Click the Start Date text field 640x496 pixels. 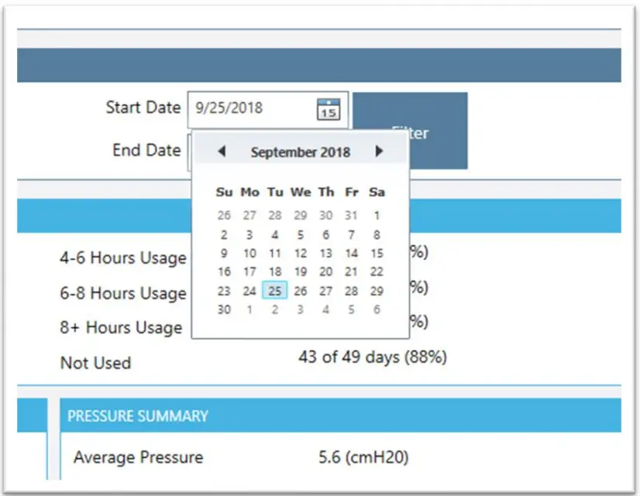[x=252, y=108]
